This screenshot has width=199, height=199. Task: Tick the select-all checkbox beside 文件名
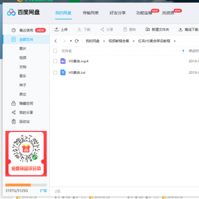[55, 51]
